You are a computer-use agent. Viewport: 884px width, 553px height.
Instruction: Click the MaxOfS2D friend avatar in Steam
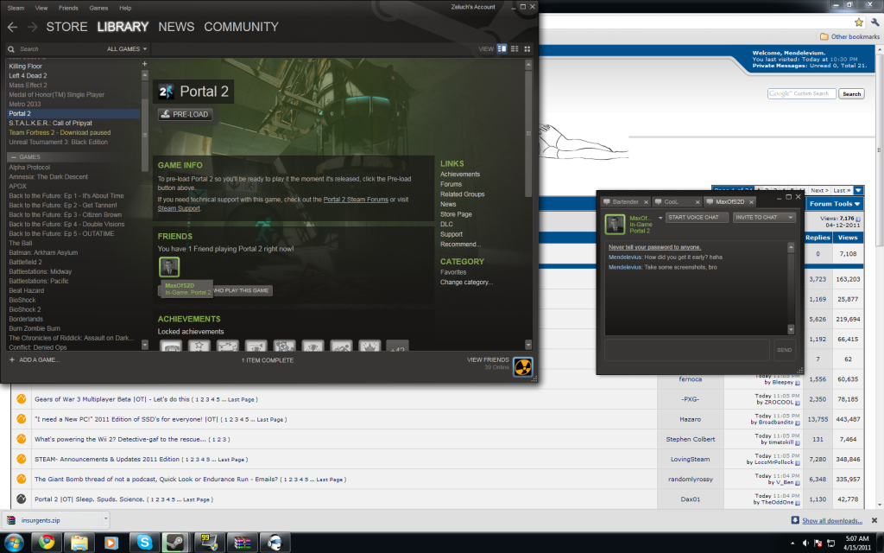coord(169,267)
